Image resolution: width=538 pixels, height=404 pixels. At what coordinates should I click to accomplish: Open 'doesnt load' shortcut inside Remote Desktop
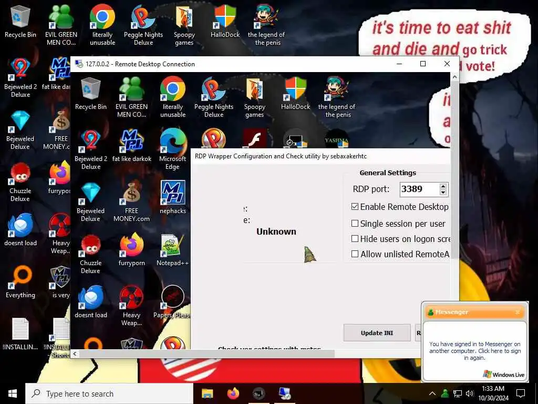point(90,302)
